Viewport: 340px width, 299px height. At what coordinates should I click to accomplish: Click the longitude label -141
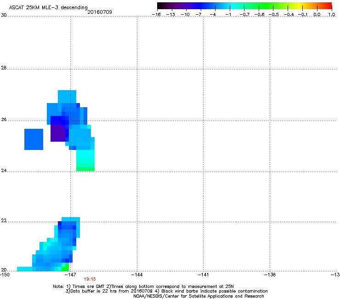point(203,275)
